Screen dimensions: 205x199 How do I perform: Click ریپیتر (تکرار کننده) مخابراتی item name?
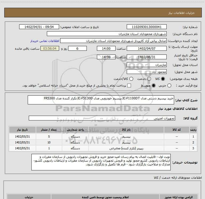point(126,148)
